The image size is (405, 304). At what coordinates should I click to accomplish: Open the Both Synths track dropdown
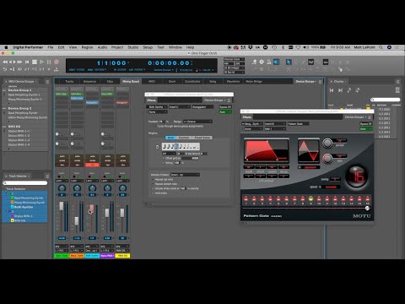pyautogui.click(x=157, y=107)
